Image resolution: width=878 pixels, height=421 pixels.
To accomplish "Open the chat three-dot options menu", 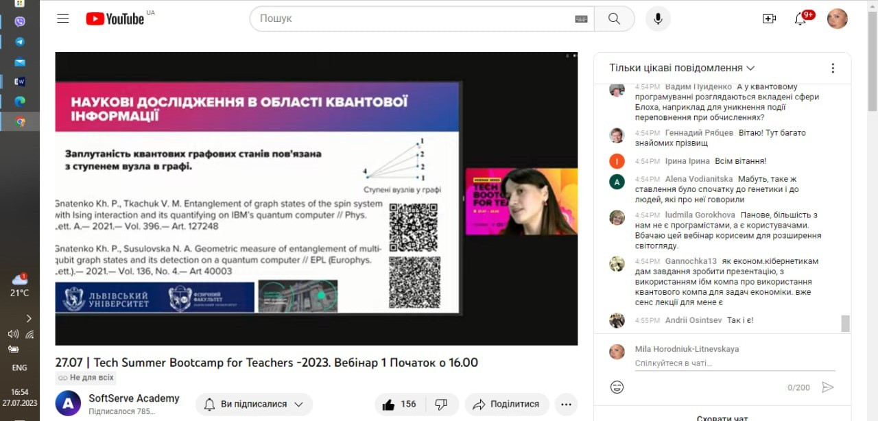I will pyautogui.click(x=833, y=68).
